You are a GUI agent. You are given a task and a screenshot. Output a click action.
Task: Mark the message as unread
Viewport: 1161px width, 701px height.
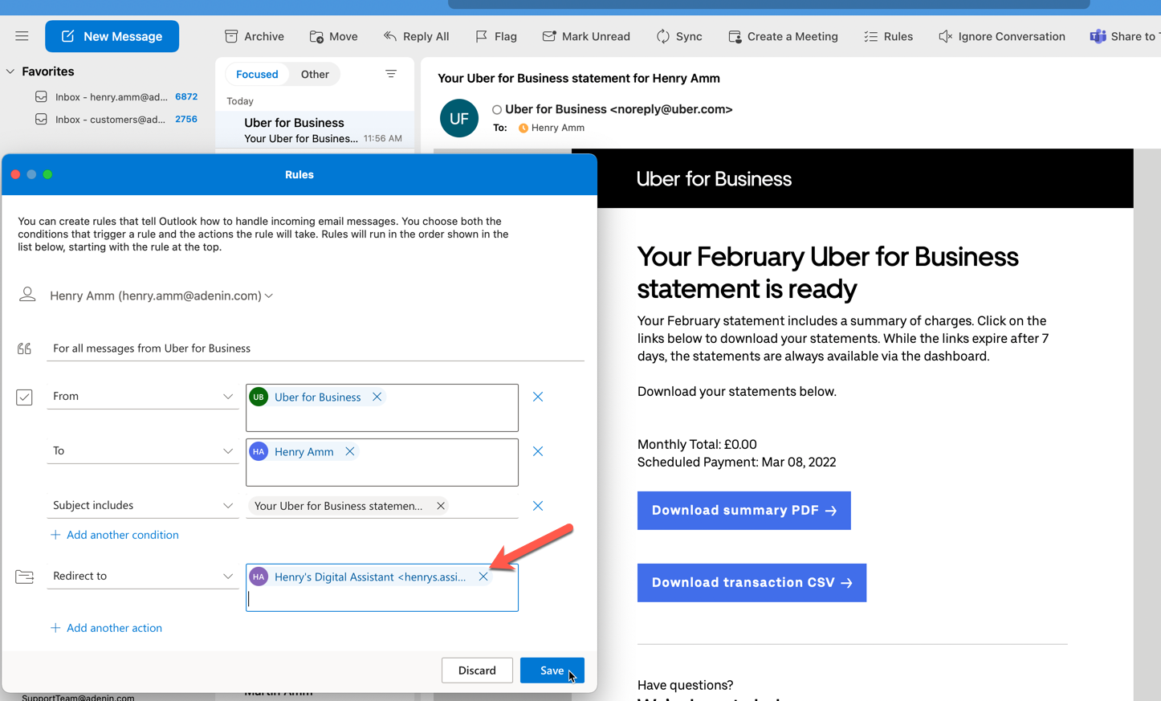point(586,36)
